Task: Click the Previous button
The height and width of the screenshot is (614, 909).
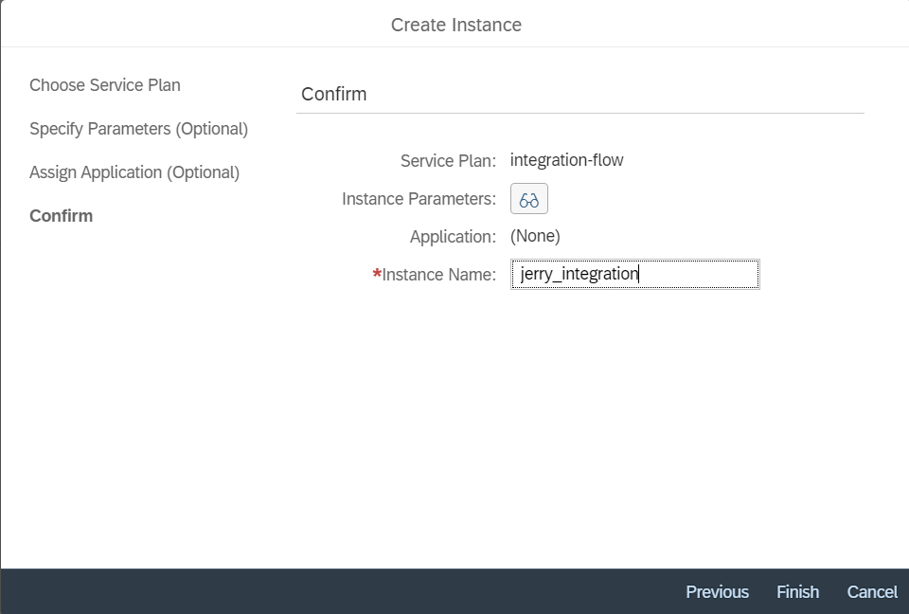Action: 717,591
